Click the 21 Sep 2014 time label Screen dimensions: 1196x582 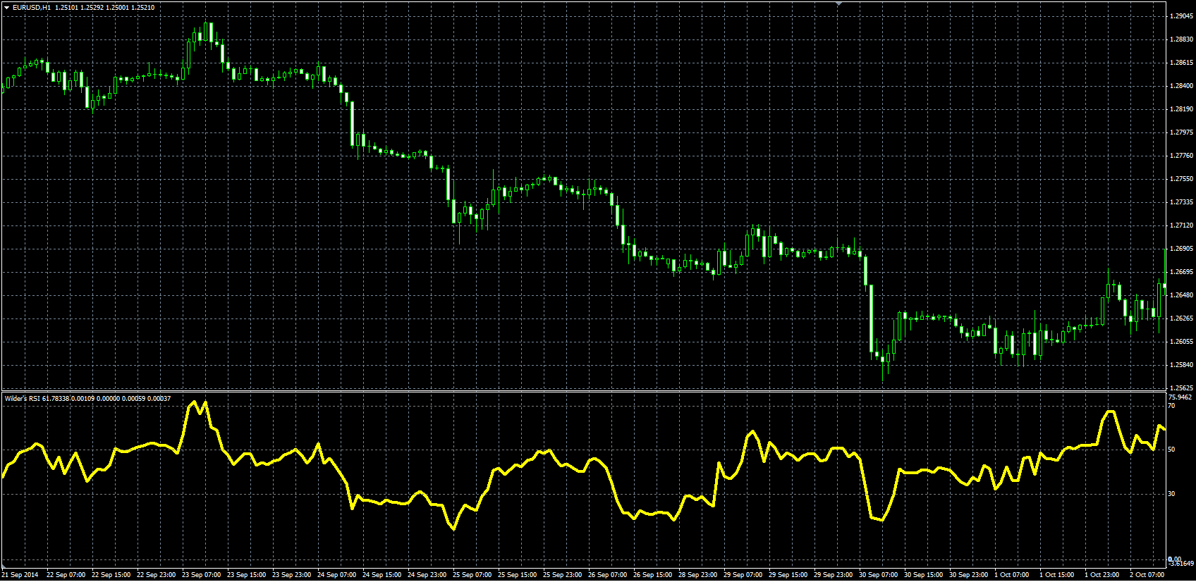(x=20, y=575)
